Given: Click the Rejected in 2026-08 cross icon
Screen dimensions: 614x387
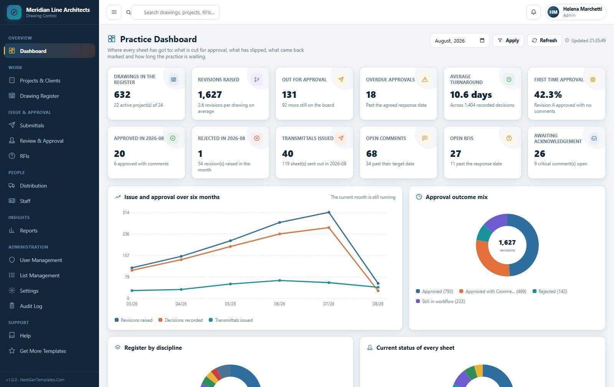Looking at the screenshot, I should [x=257, y=138].
